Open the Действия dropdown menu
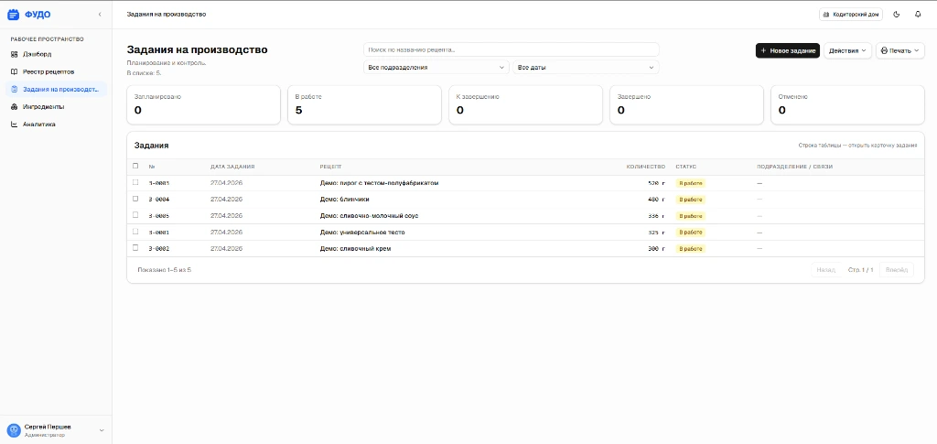 point(847,50)
